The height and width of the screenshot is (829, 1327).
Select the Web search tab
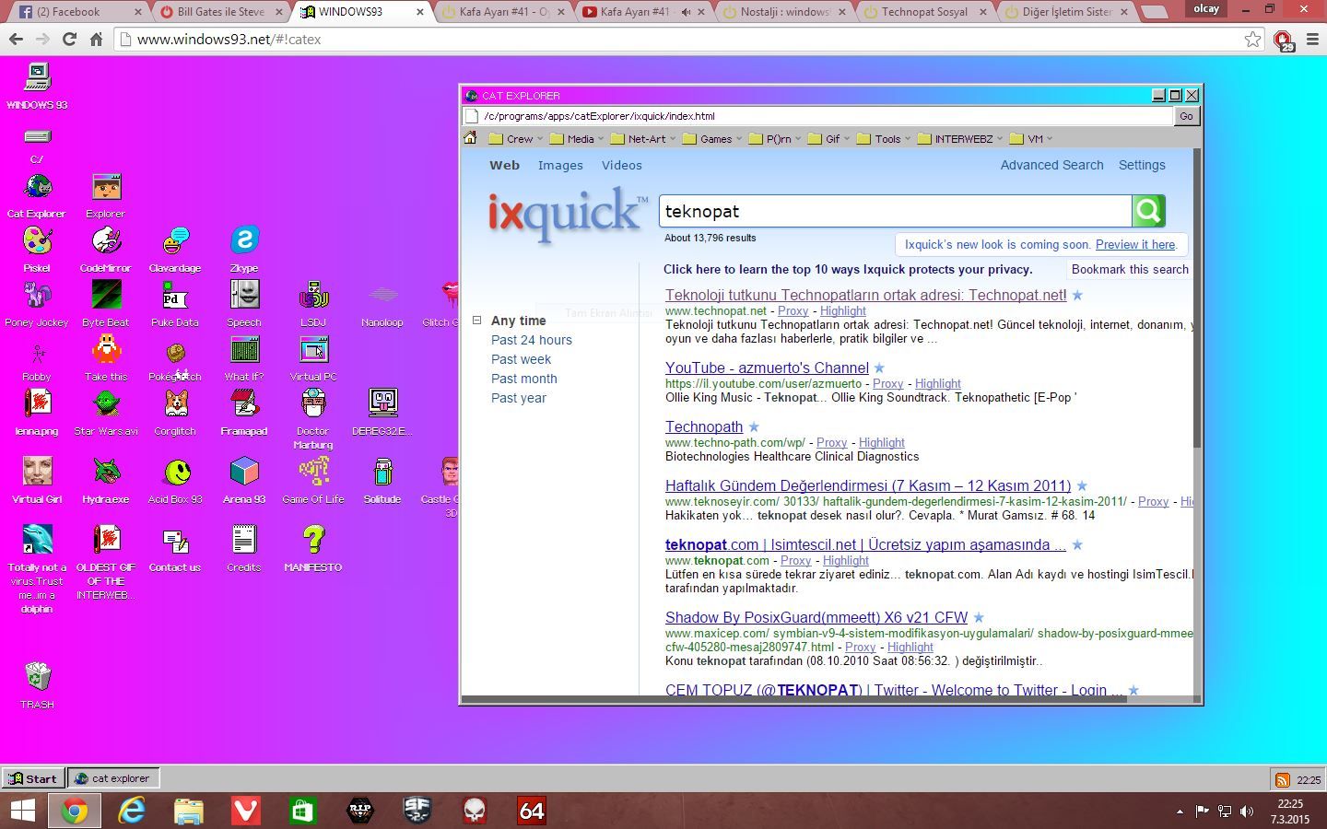504,166
